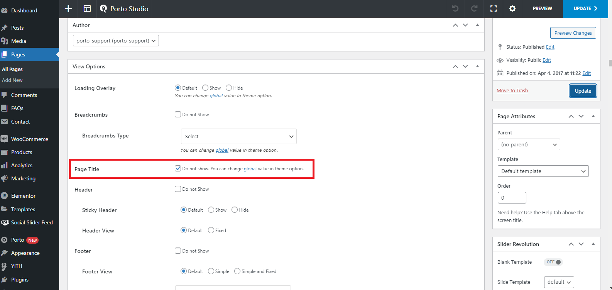Edit the Published on date link

pos(587,73)
